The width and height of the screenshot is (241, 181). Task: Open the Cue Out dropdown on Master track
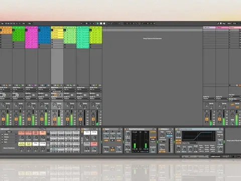(x=235, y=97)
